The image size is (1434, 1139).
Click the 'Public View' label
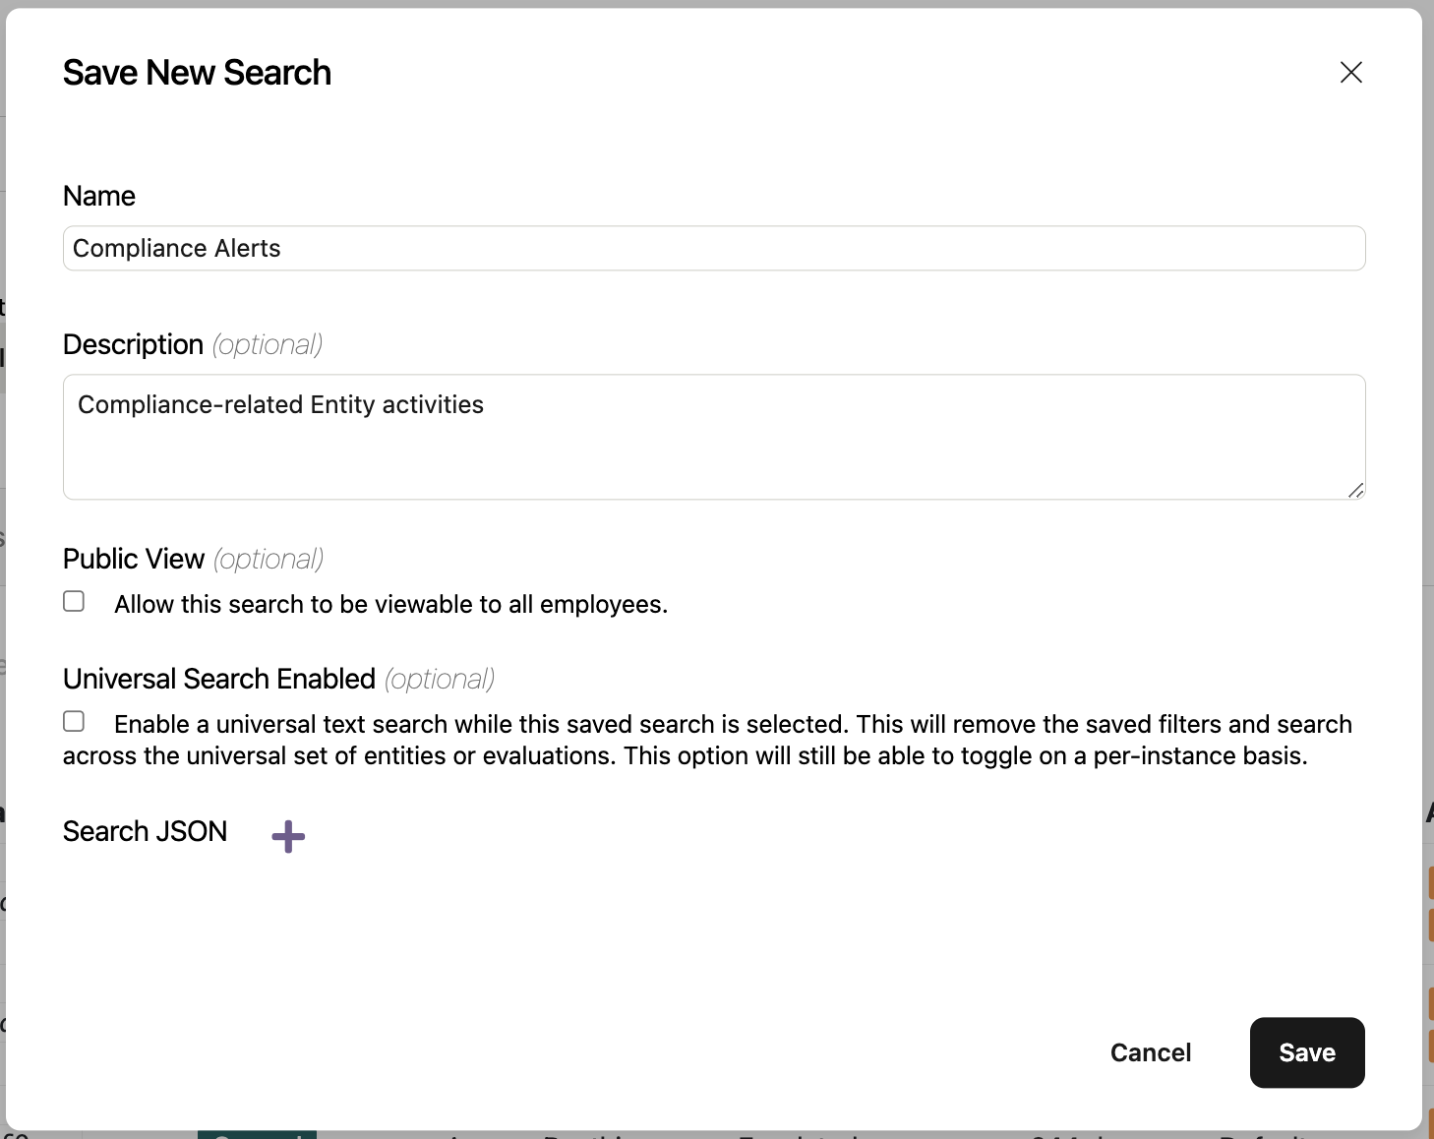134,559
